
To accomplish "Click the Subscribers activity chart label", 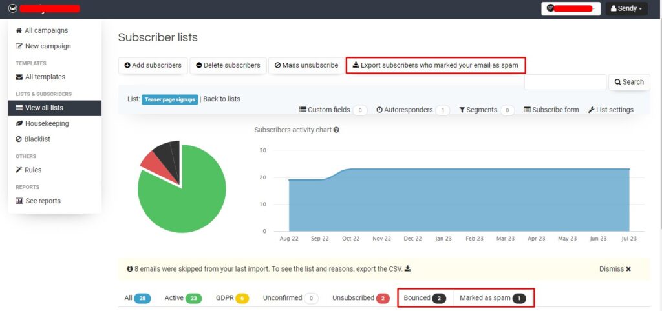I will 293,130.
